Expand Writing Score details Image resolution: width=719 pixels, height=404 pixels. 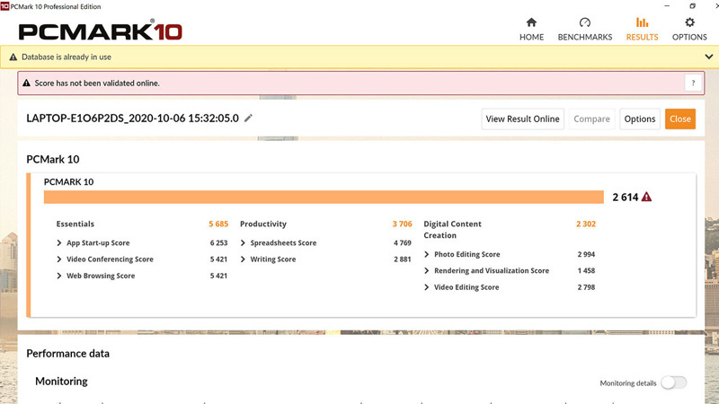pos(243,259)
